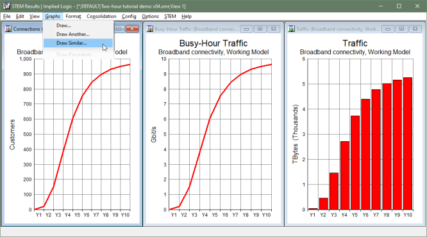
Task: Click the STEM Results app icon in title bar
Action: [x=6, y=6]
